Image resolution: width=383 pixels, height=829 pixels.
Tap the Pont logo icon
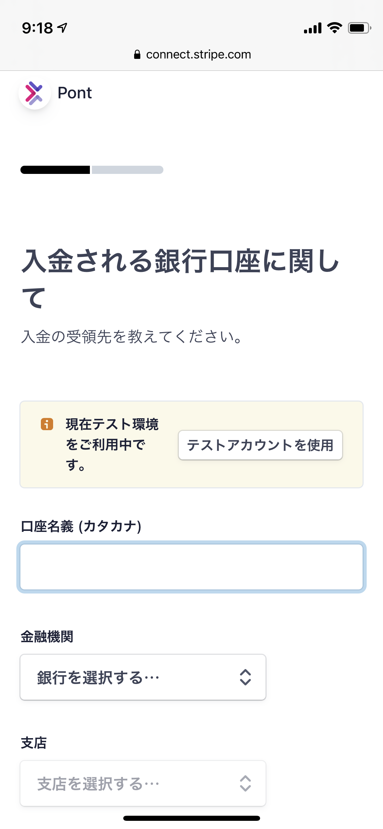click(35, 93)
